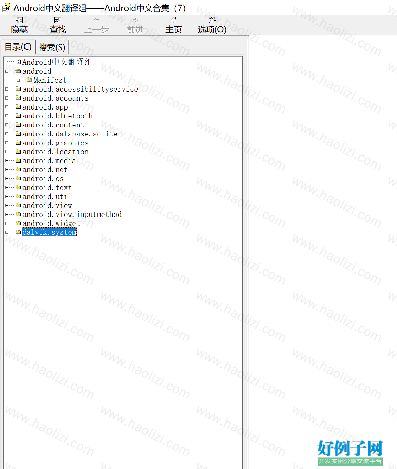Click the 查找 (Find) toolbar button
This screenshot has height=469, width=397.
click(x=58, y=25)
